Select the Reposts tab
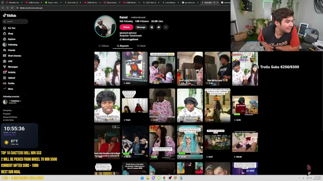 123,46
